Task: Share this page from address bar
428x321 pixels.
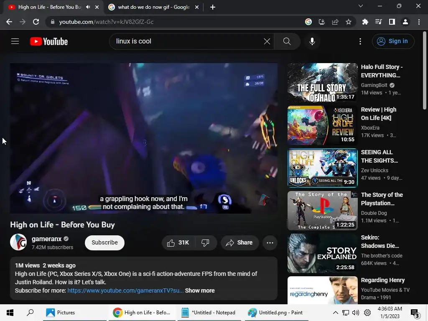Action: pyautogui.click(x=335, y=22)
